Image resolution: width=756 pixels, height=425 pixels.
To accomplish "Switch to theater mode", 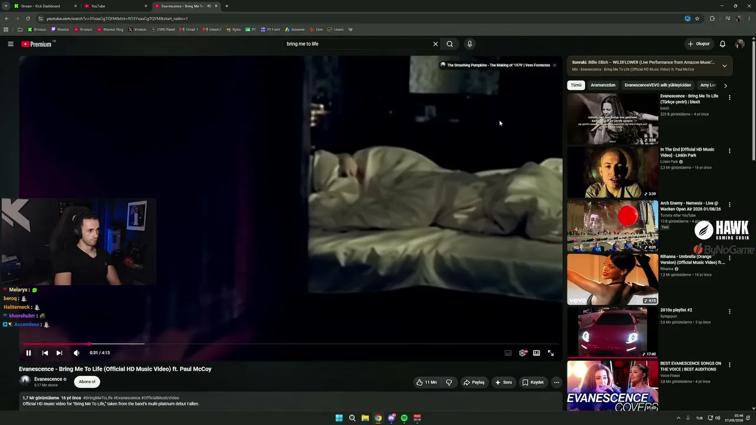I will [536, 353].
